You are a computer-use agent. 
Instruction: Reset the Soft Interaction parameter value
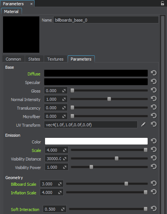(154, 208)
